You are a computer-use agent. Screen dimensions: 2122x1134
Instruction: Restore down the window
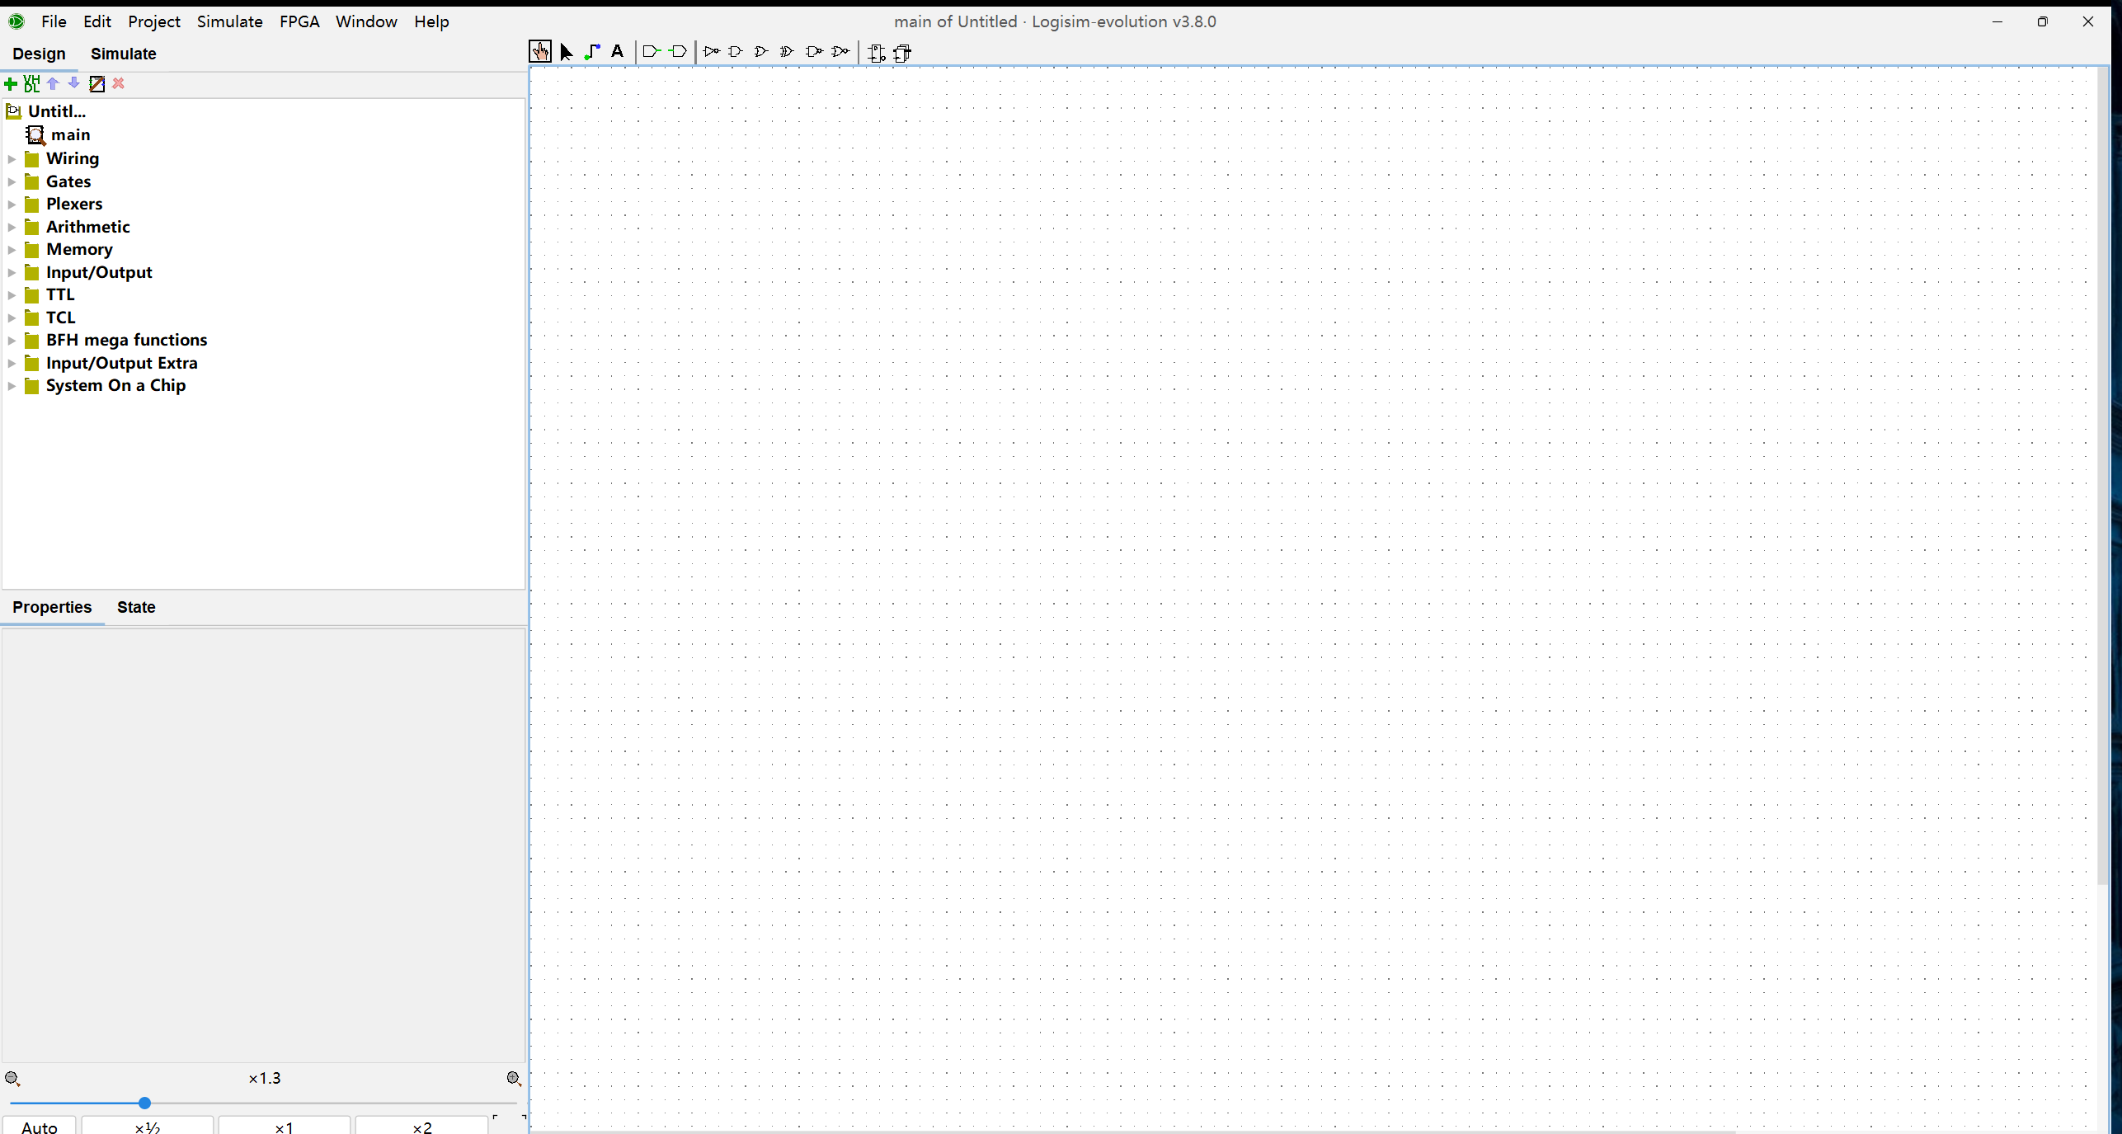[x=2042, y=21]
